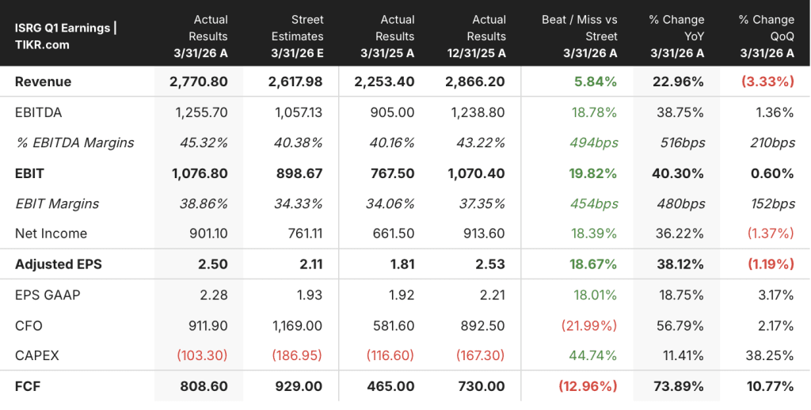Image resolution: width=811 pixels, height=410 pixels.
Task: Click revenue actual value 2,770.80
Action: 199,82
